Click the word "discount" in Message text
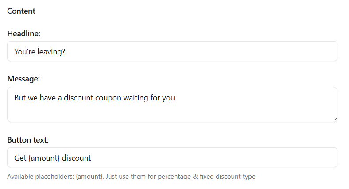 (x=78, y=98)
